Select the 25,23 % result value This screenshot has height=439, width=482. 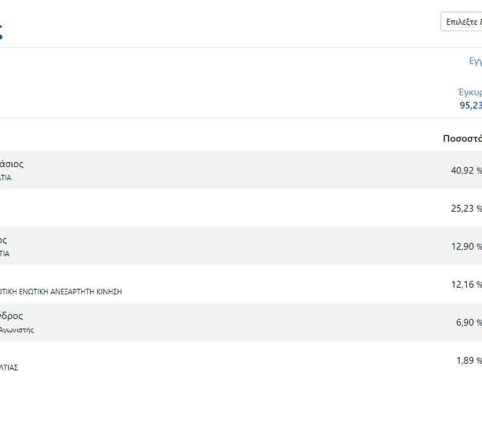(x=466, y=208)
